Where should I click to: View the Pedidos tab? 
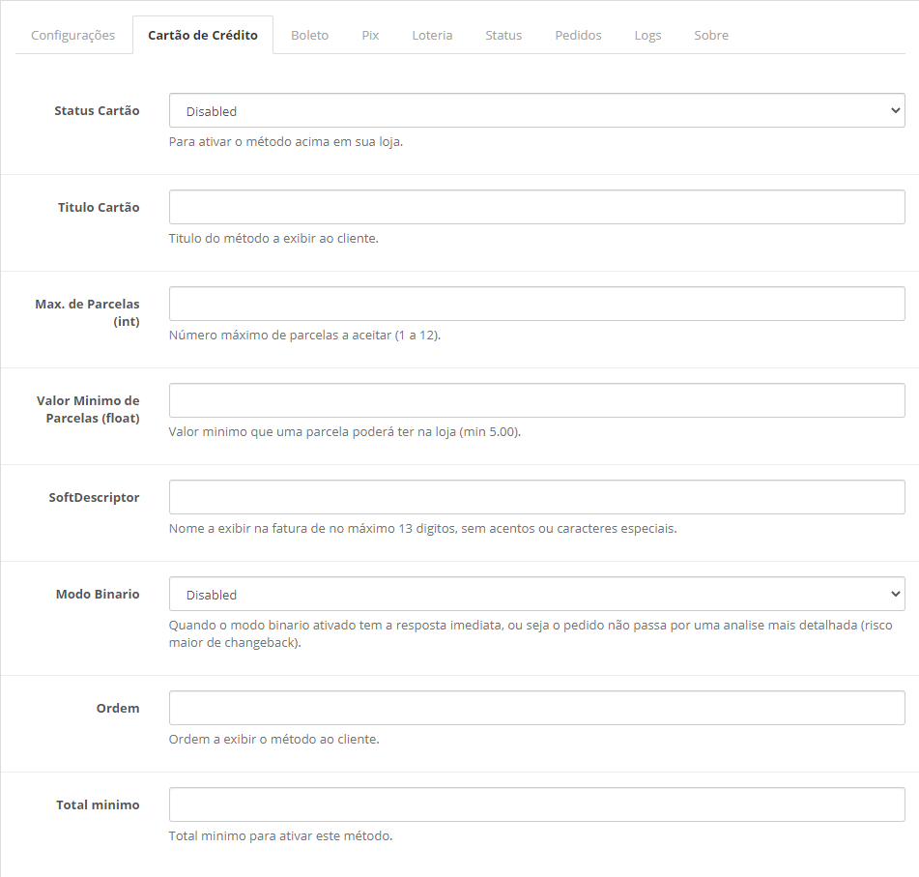click(578, 35)
